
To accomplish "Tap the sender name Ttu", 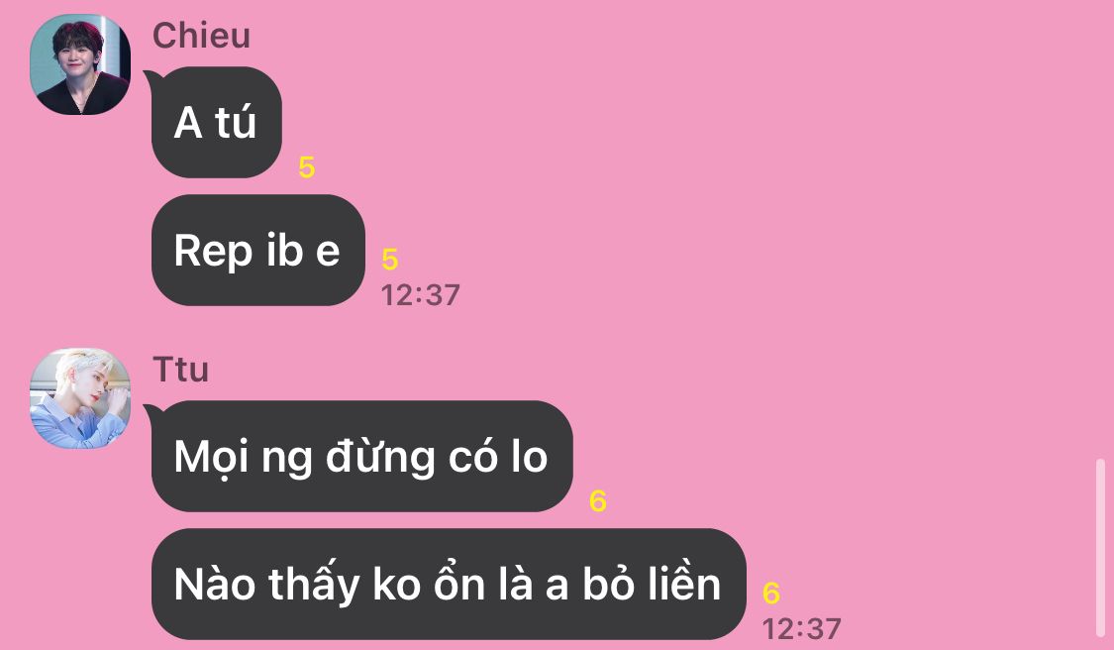I will click(x=180, y=370).
